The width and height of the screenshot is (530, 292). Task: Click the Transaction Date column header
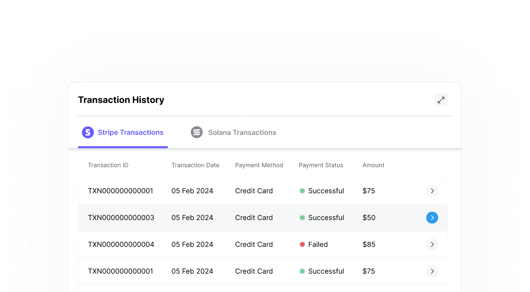[195, 165]
